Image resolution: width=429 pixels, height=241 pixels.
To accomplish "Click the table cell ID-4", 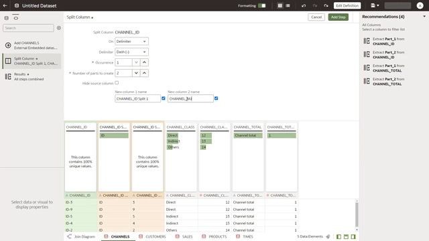I will point(80,223).
